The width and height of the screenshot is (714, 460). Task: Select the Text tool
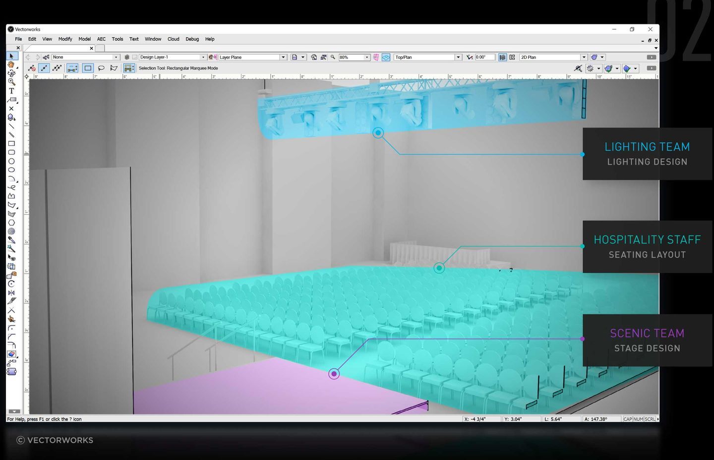[x=11, y=91]
